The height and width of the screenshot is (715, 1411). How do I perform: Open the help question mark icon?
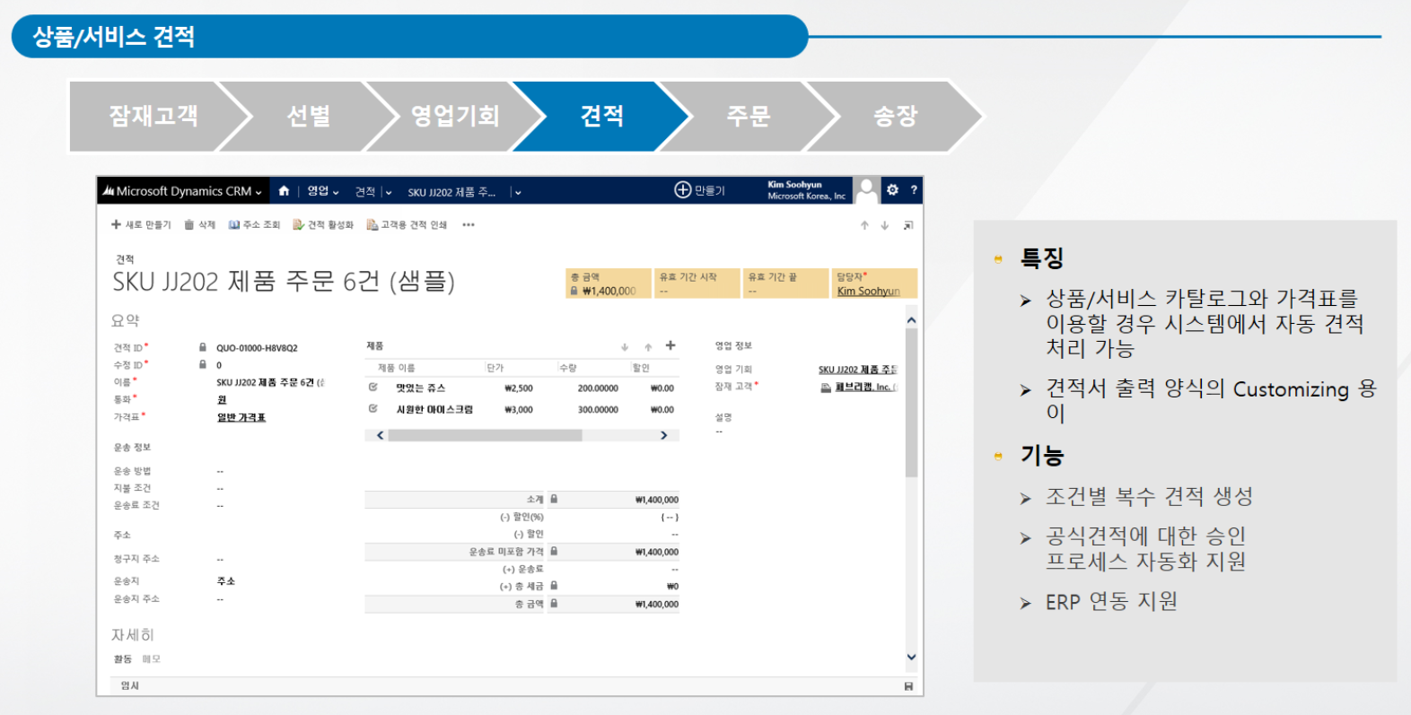click(914, 190)
